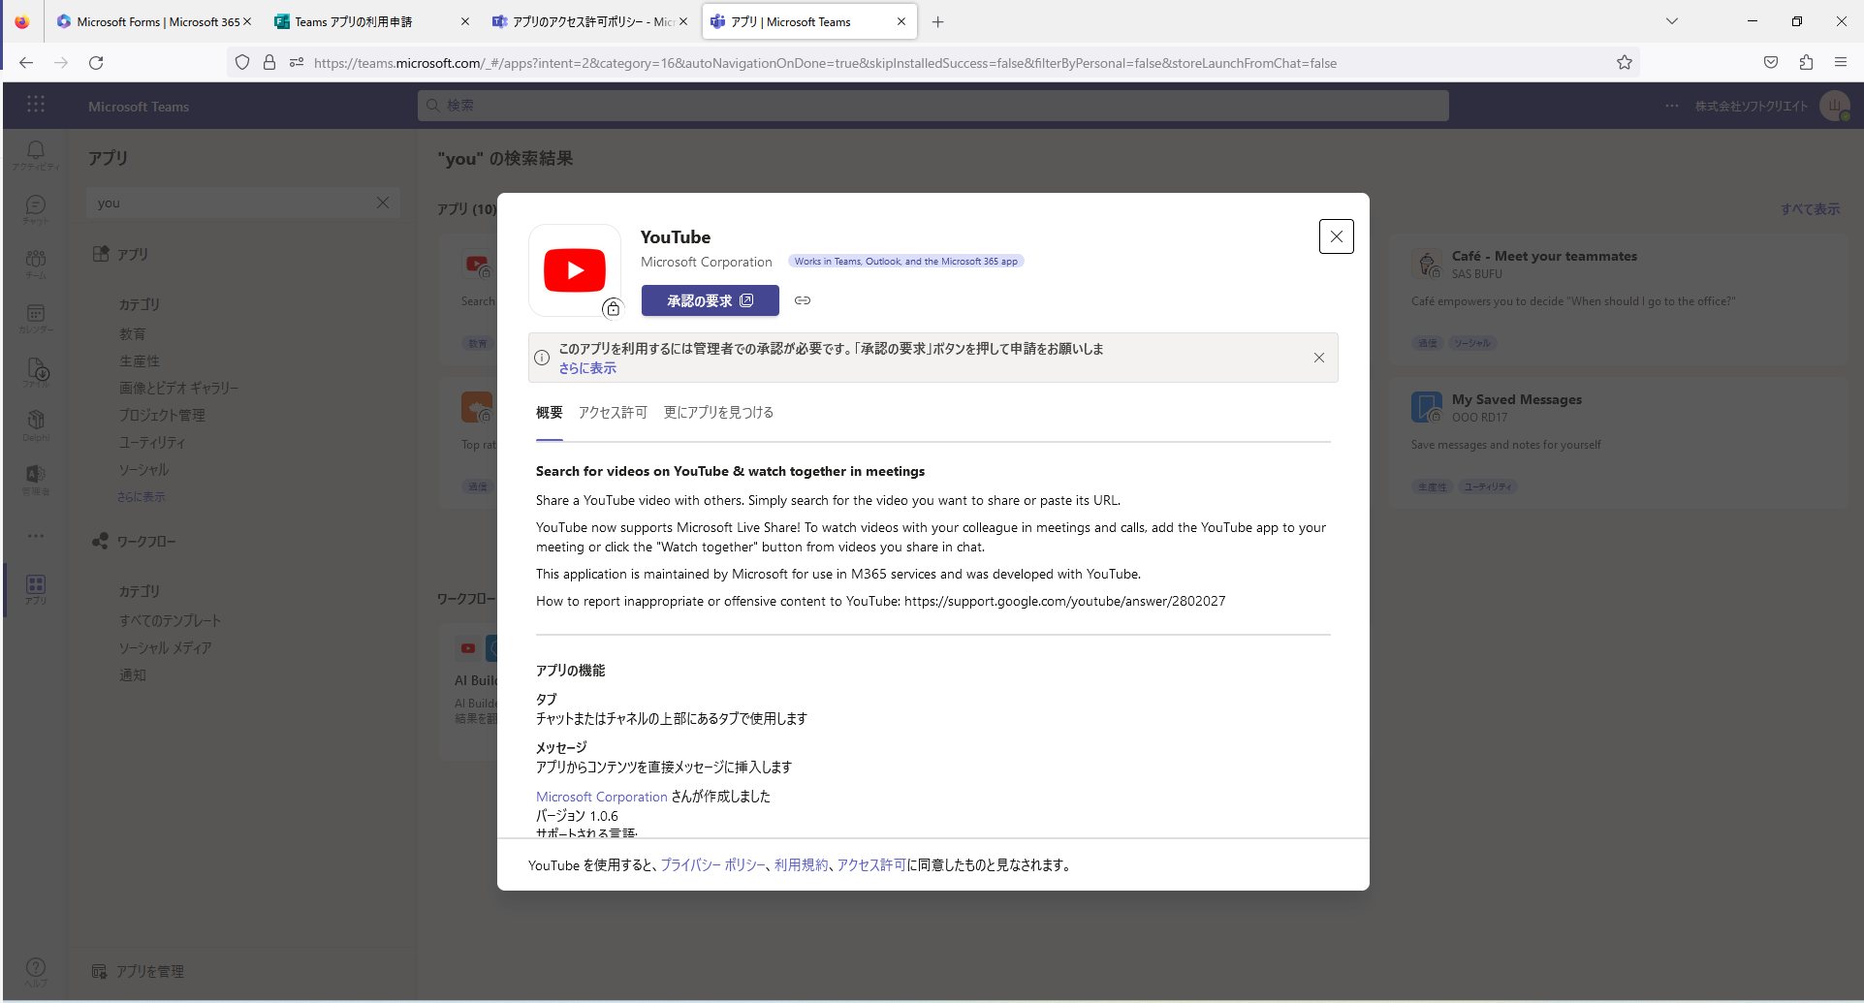Close the アプリ | Microsoft Teams browser tab
The height and width of the screenshot is (1003, 1864).
[x=901, y=21]
